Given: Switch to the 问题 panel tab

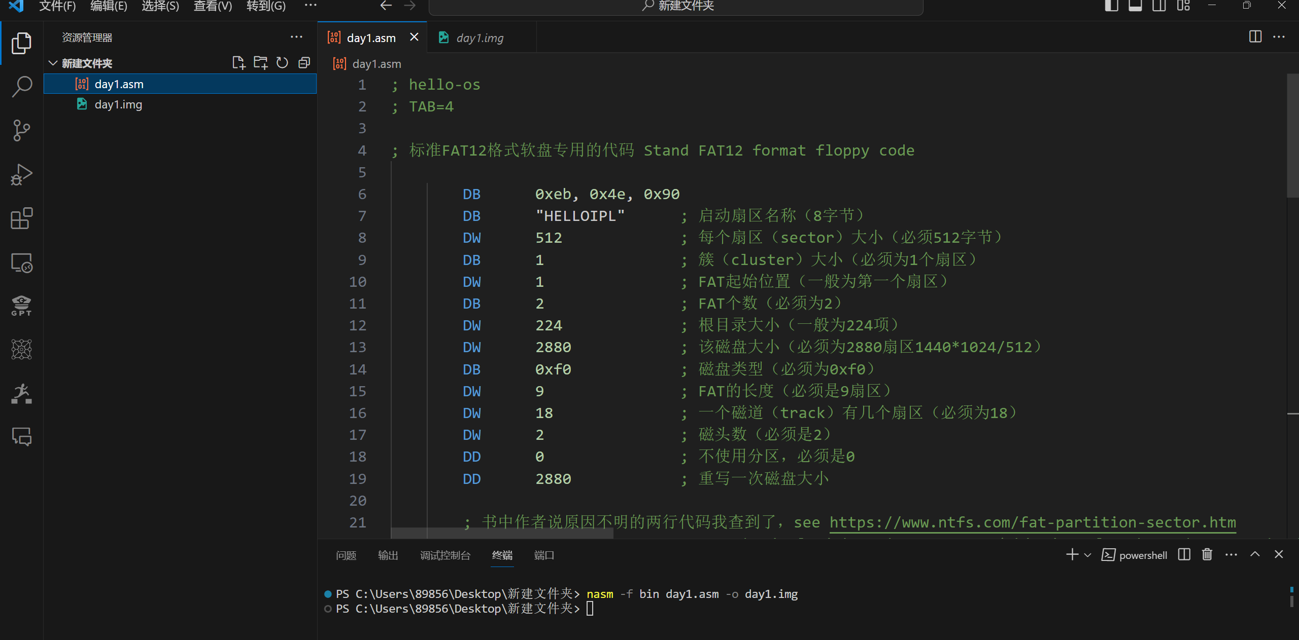Looking at the screenshot, I should [346, 555].
